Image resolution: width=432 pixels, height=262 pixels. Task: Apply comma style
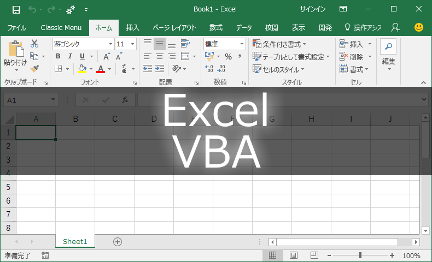pyautogui.click(x=240, y=56)
